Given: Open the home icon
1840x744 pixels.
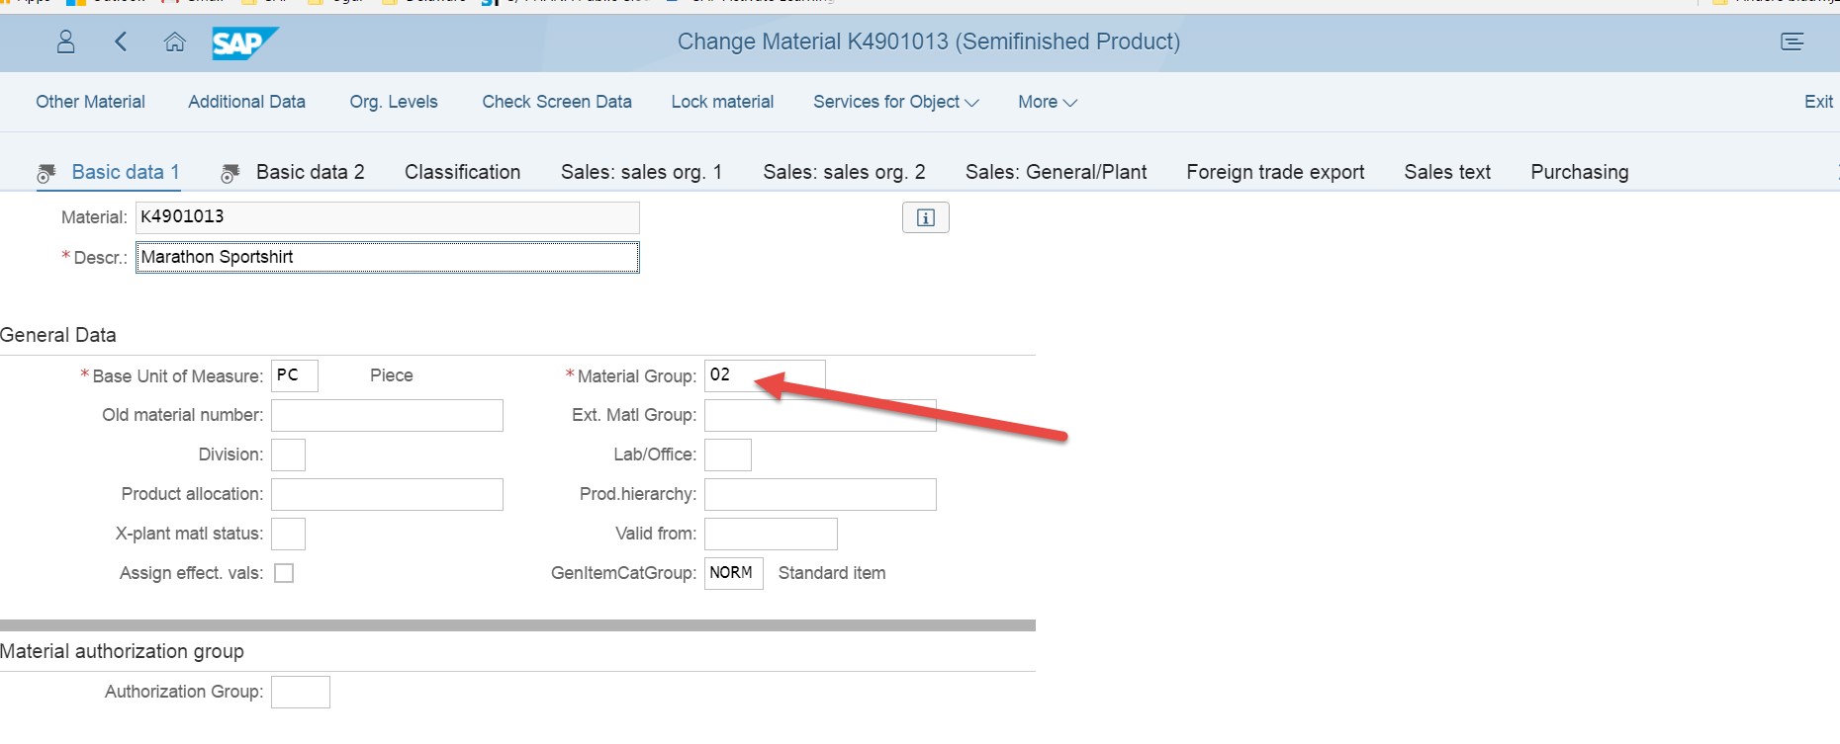Looking at the screenshot, I should pos(174,41).
